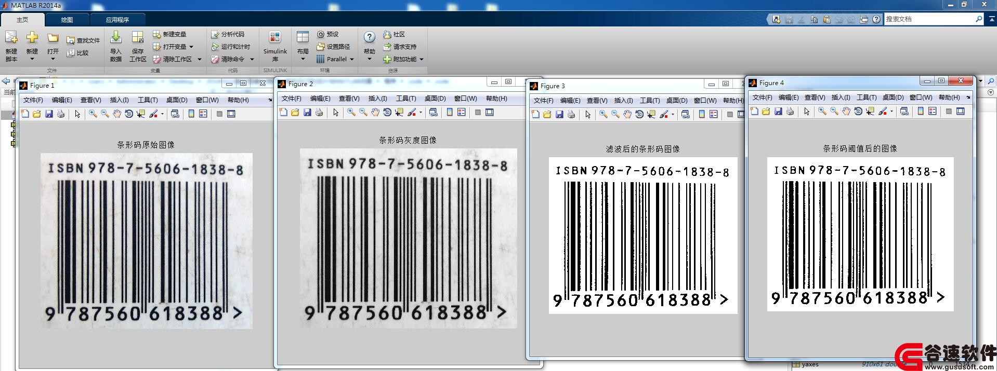The height and width of the screenshot is (371, 997).
Task: Click the Compare (比较) button
Action: coord(77,53)
